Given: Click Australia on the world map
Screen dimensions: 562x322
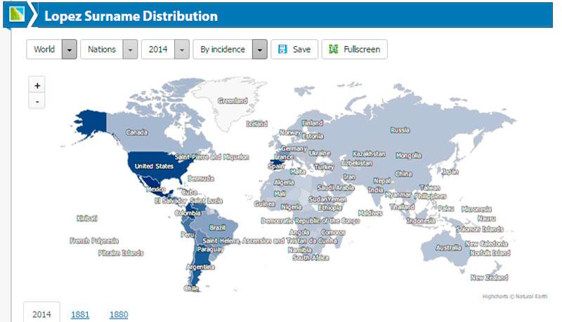Looking at the screenshot, I should click(447, 247).
